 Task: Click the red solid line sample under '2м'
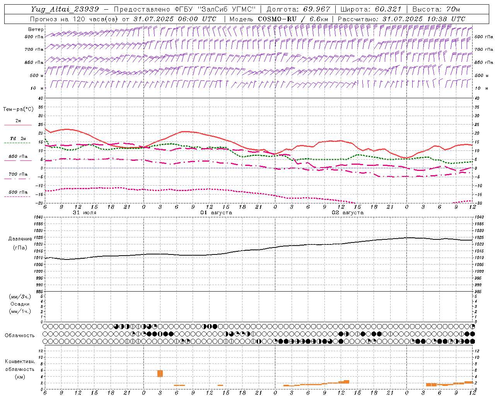pyautogui.click(x=18, y=125)
